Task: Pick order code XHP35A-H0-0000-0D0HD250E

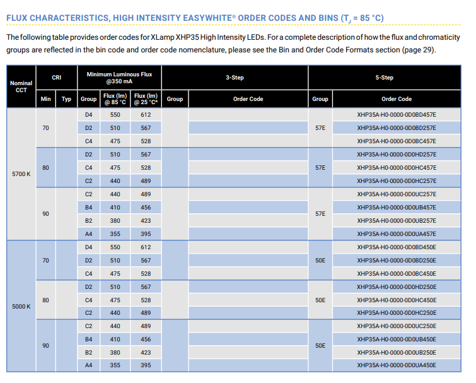Action: click(397, 286)
